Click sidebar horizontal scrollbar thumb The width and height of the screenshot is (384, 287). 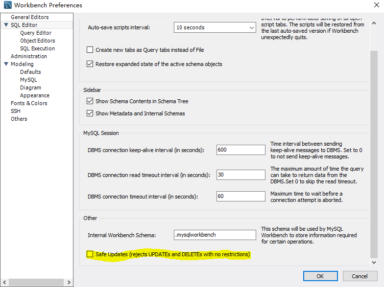tap(36, 283)
